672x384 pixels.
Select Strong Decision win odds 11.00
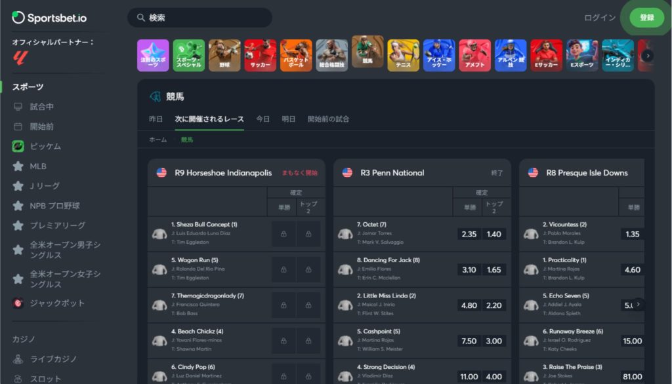point(469,376)
